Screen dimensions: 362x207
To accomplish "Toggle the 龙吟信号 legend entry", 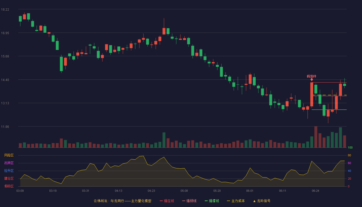I will coord(261,201).
